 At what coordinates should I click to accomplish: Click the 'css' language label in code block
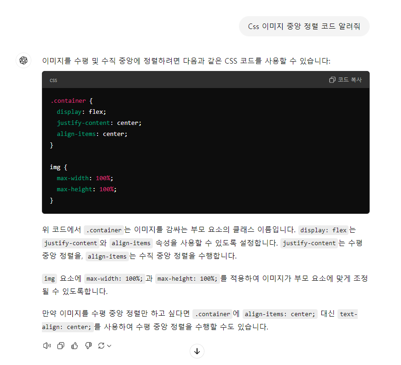pos(53,80)
